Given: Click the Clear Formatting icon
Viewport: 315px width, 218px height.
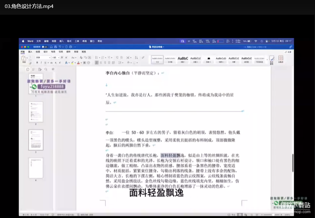Looking at the screenshot, I should point(81,58).
